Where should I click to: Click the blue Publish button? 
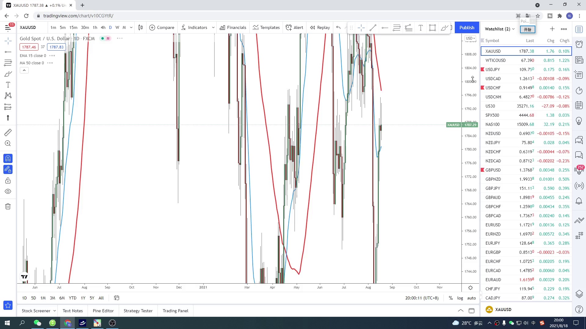click(x=467, y=27)
